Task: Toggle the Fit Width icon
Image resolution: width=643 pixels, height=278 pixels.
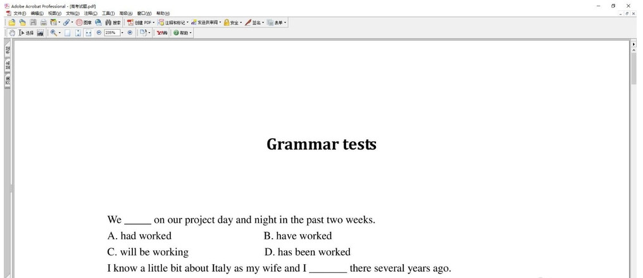Action: tap(88, 33)
